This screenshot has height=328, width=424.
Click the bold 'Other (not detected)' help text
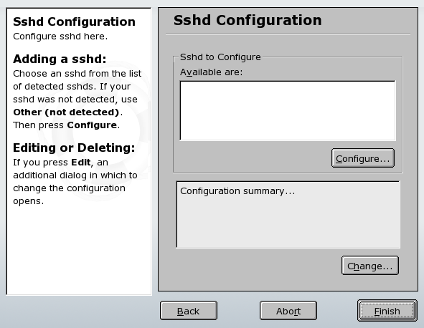tap(66, 112)
